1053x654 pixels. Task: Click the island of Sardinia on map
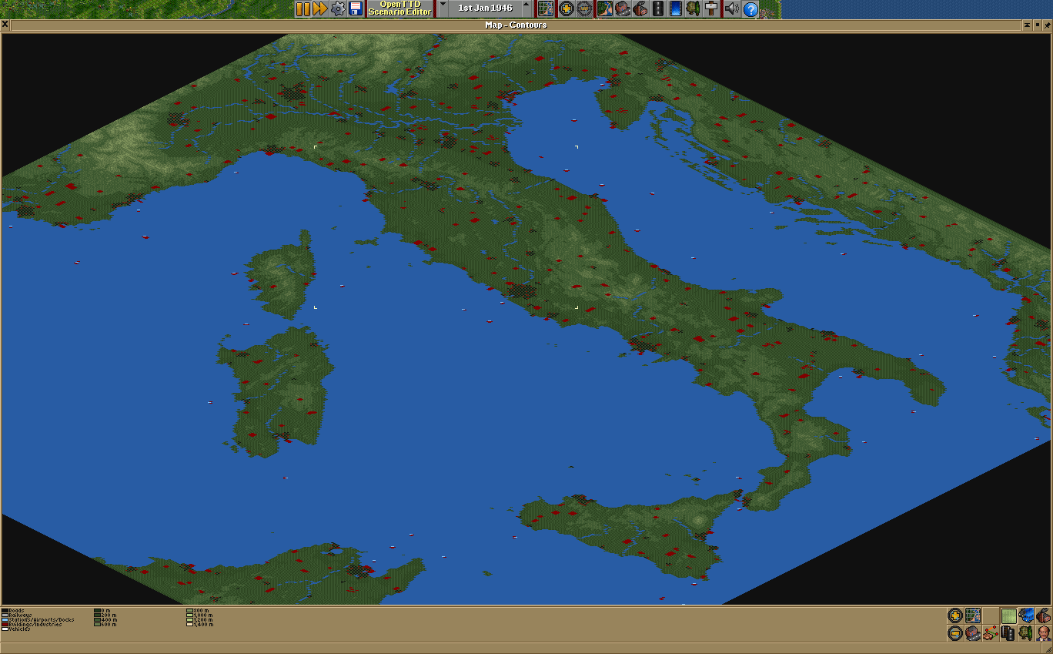(277, 393)
